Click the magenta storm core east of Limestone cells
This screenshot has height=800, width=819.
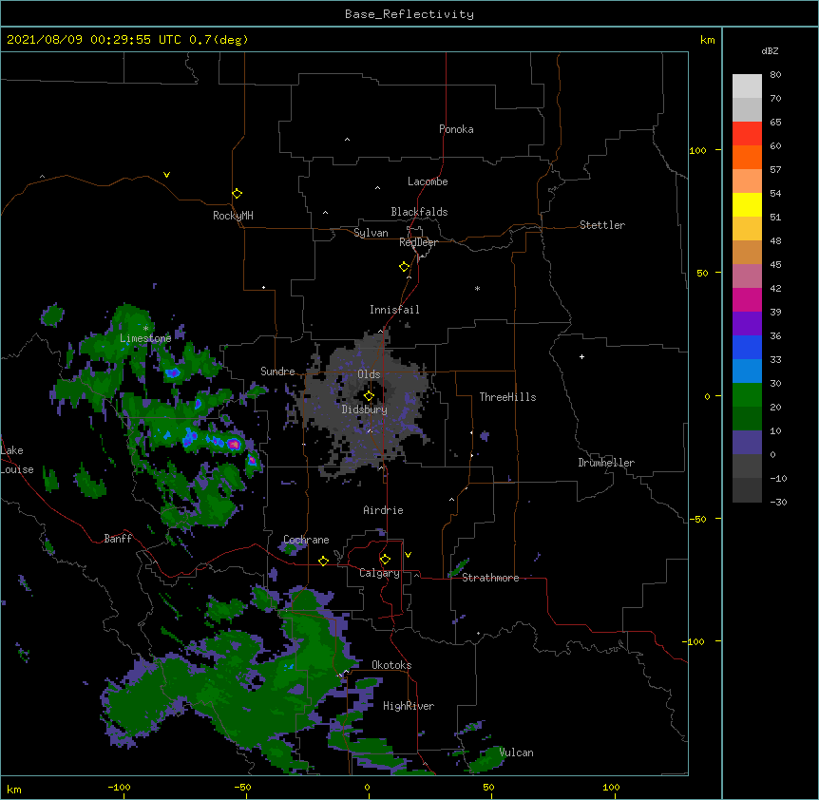point(234,445)
